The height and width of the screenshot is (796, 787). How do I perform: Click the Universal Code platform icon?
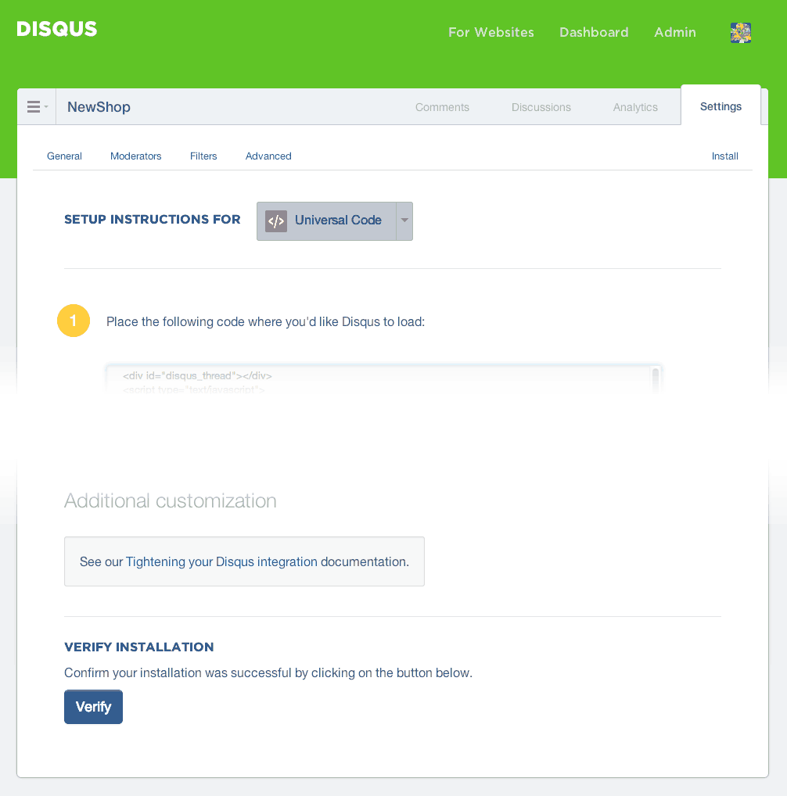coord(276,221)
